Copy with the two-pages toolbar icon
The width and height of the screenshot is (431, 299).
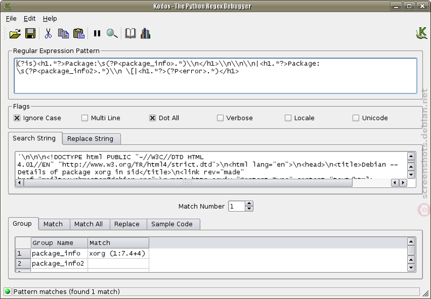(64, 33)
